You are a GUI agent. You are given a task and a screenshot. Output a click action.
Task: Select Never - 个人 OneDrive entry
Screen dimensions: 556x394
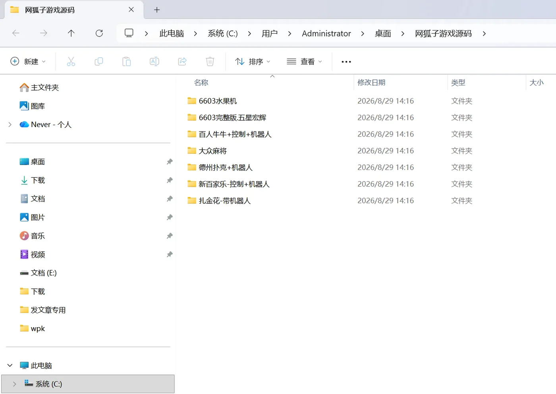[46, 125]
